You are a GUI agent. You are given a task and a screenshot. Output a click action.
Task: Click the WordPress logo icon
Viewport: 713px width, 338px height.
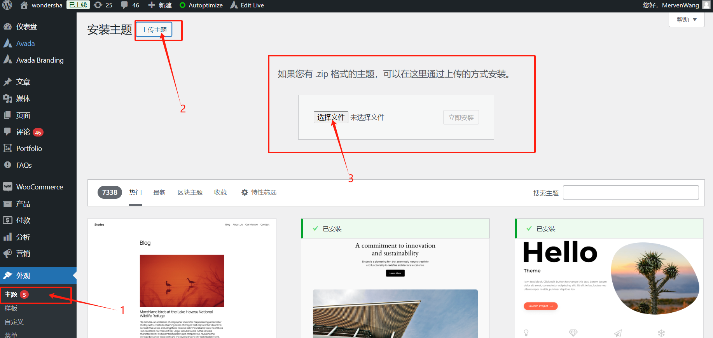click(x=7, y=5)
